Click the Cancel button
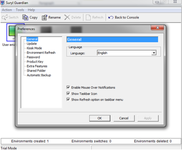The width and height of the screenshot is (182, 150). [124, 118]
